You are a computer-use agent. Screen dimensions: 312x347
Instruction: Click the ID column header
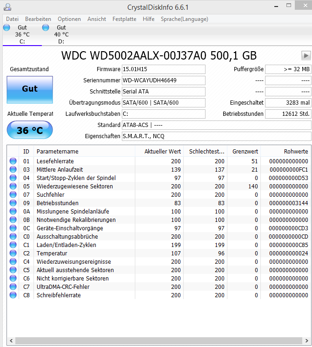[x=26, y=151]
